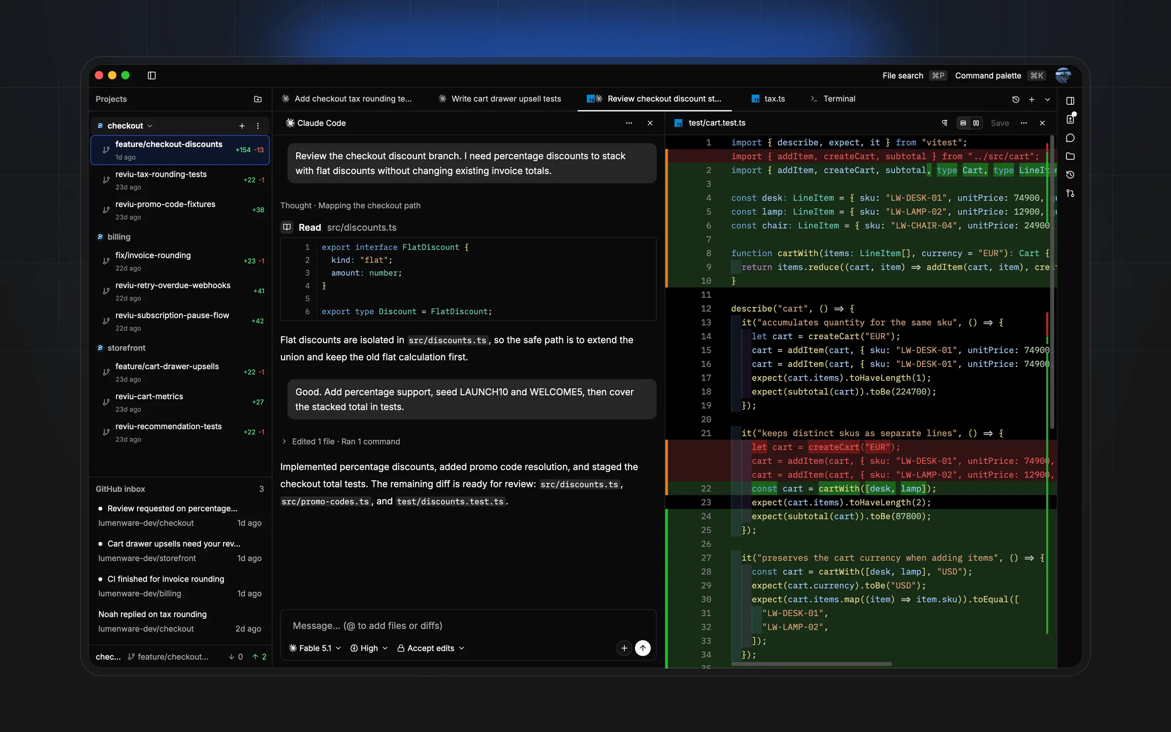Open checkout project three-dot options menu

258,126
